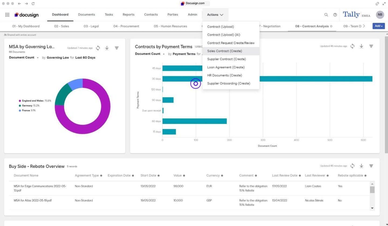Reveal more dashboard tabs with right chevron
388x226 pixels.
(364, 26)
